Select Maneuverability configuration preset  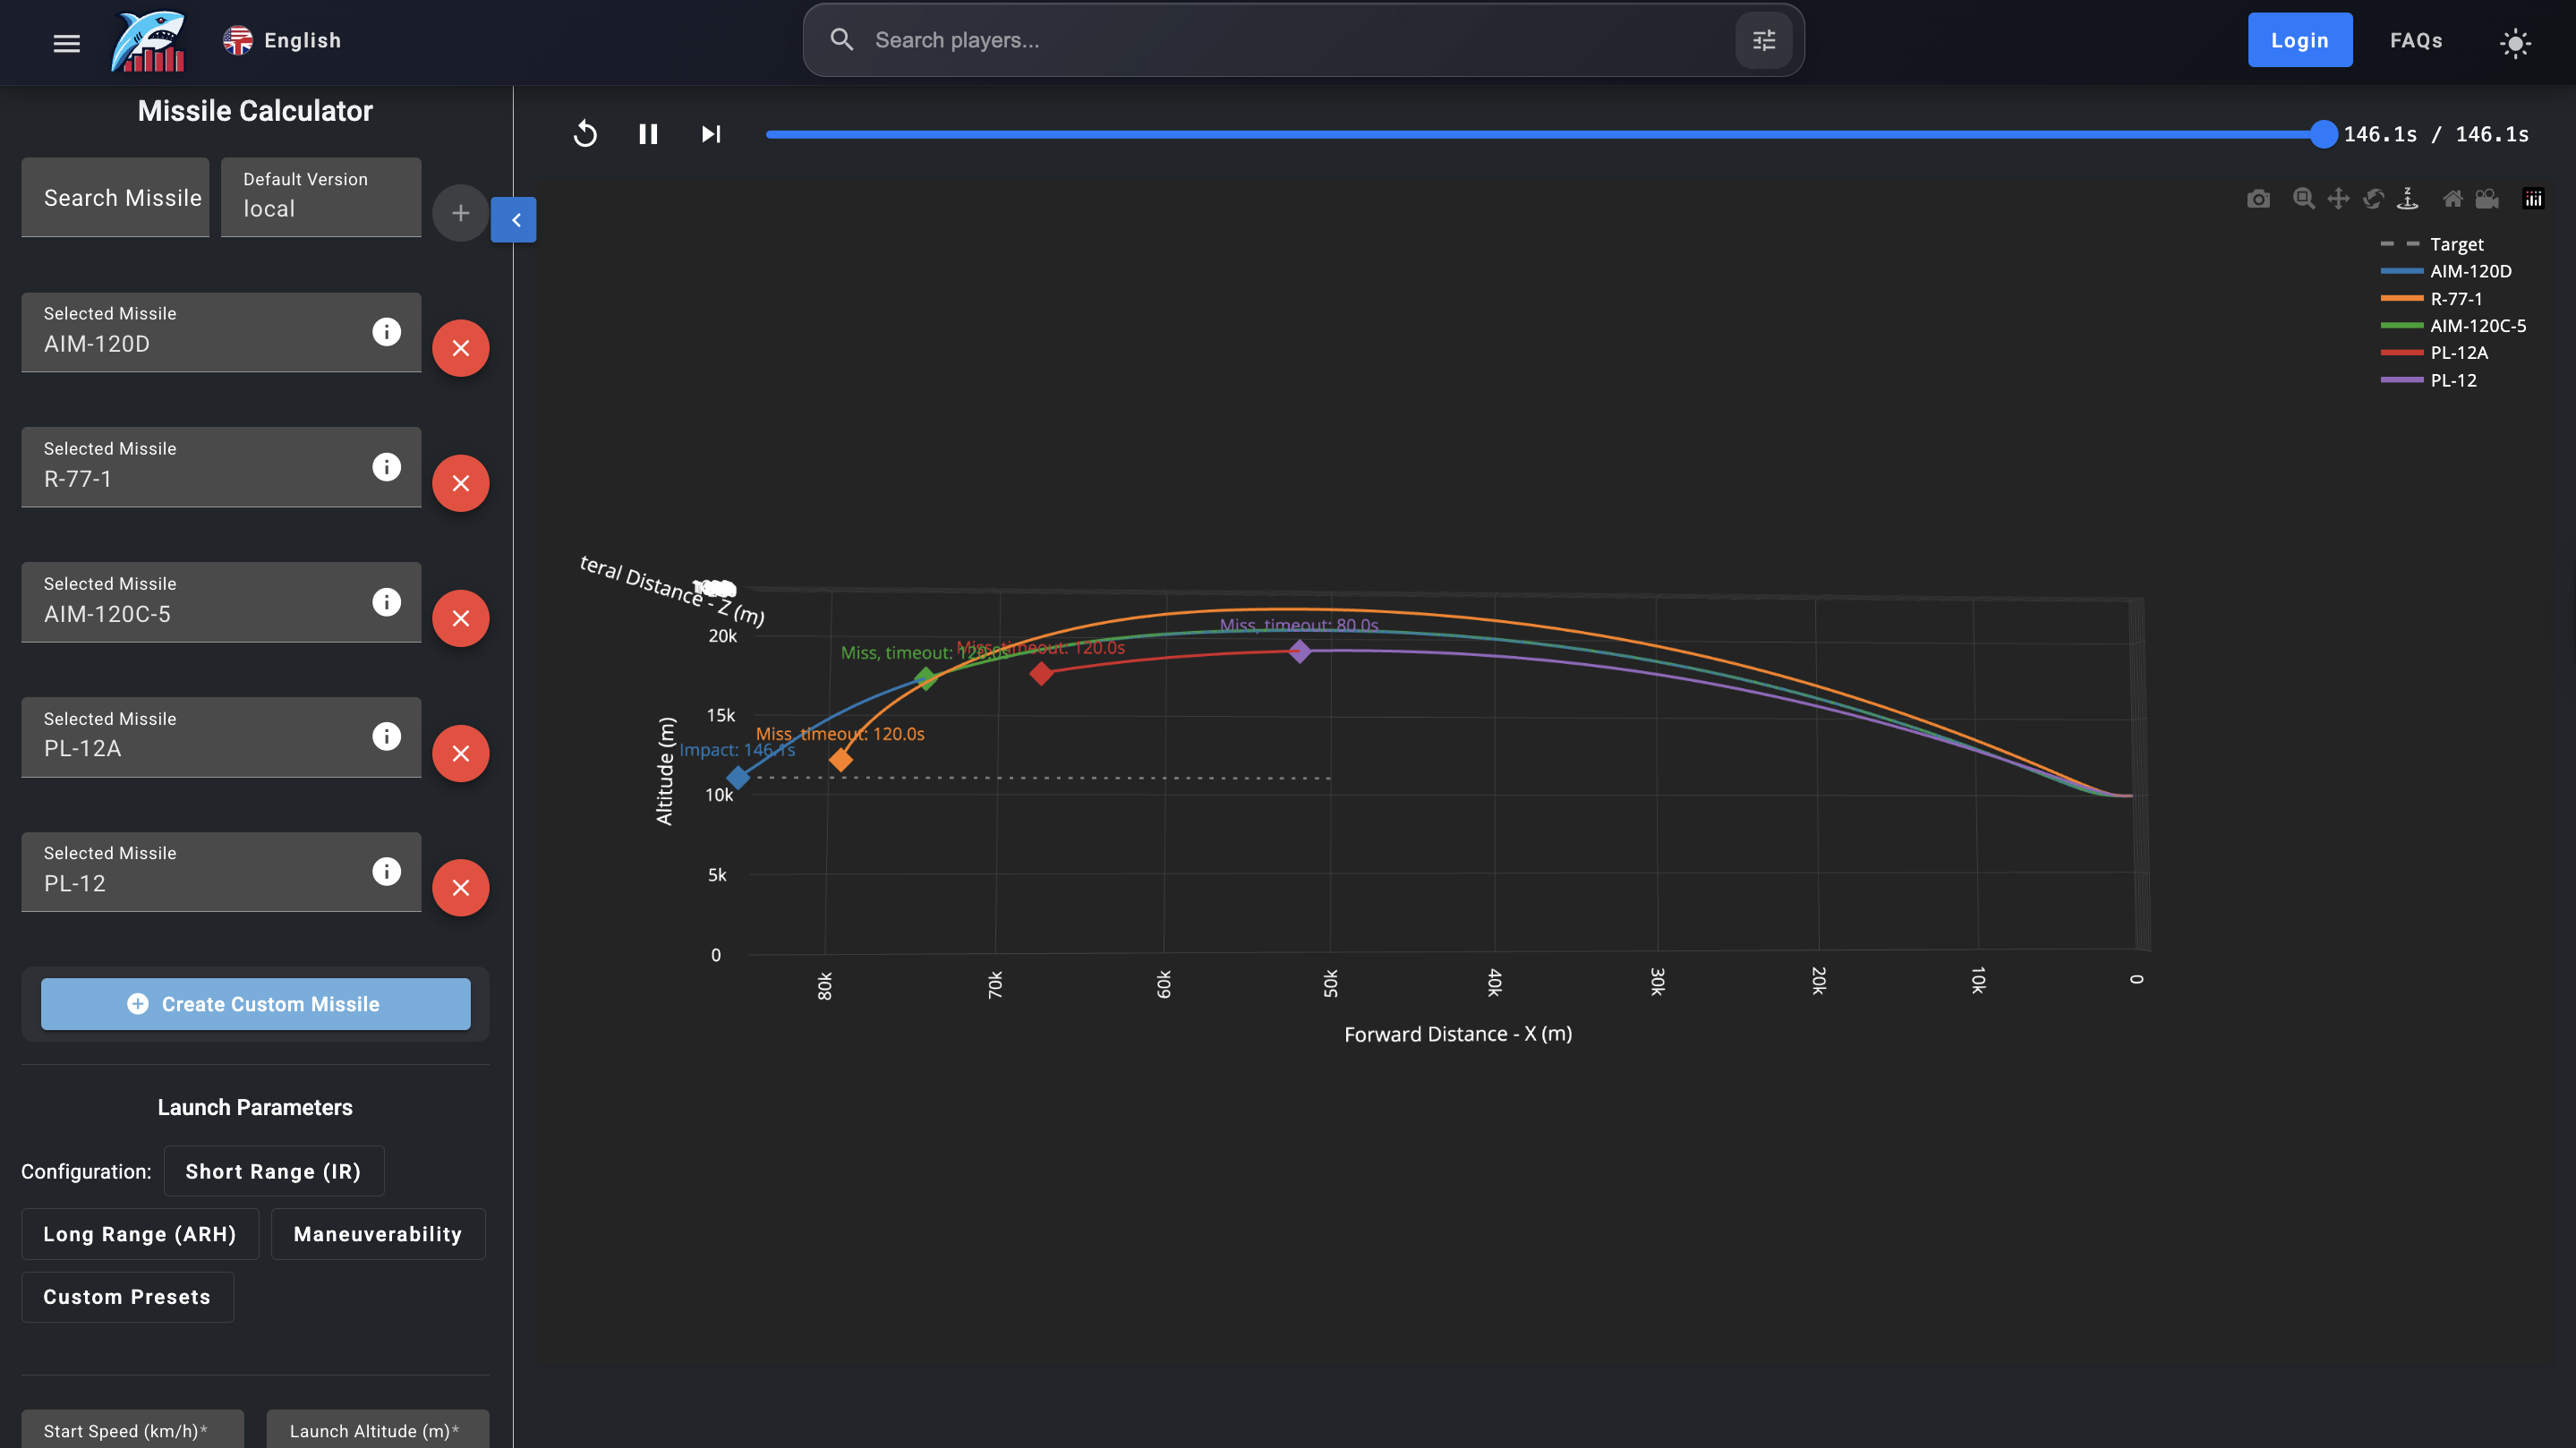pyautogui.click(x=378, y=1234)
